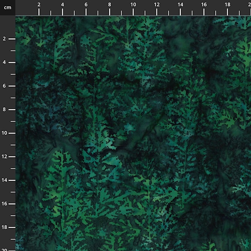Select the 14 mark on the vertical ruler

click(x=4, y=180)
